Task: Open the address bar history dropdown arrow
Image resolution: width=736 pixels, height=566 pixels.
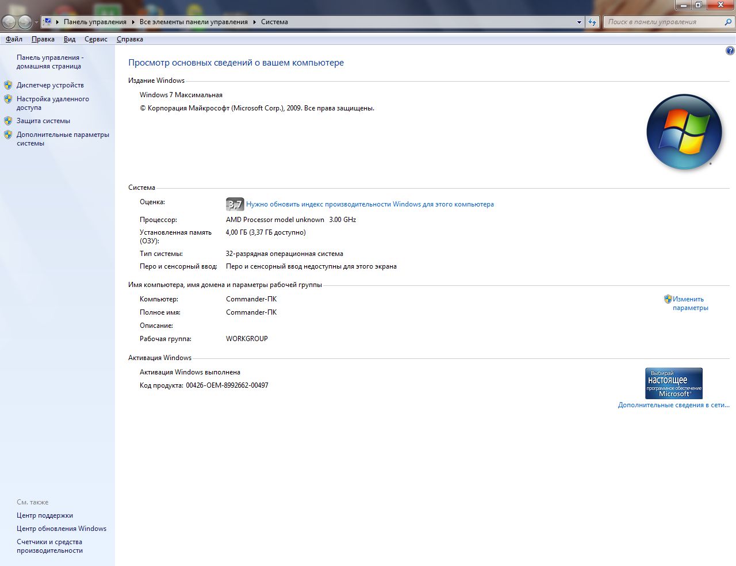Action: tap(579, 22)
